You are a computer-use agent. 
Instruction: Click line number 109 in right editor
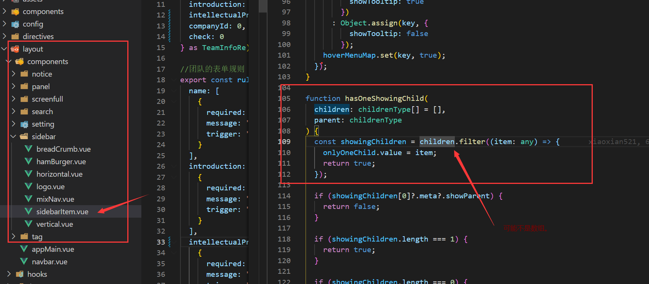pyautogui.click(x=284, y=142)
